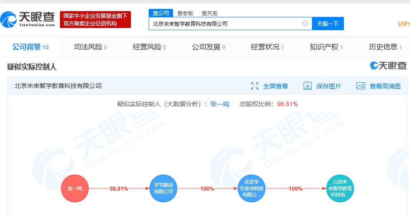Switch to 查老板 search tab
Viewport: 410px width, 220px height.
[x=185, y=13]
